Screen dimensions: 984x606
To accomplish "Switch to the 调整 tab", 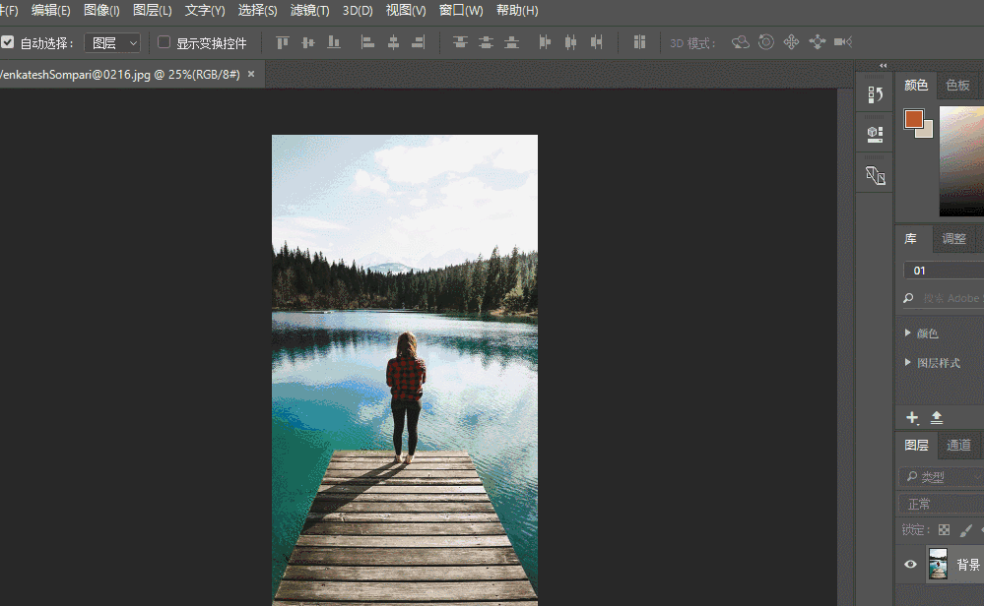I will click(953, 239).
